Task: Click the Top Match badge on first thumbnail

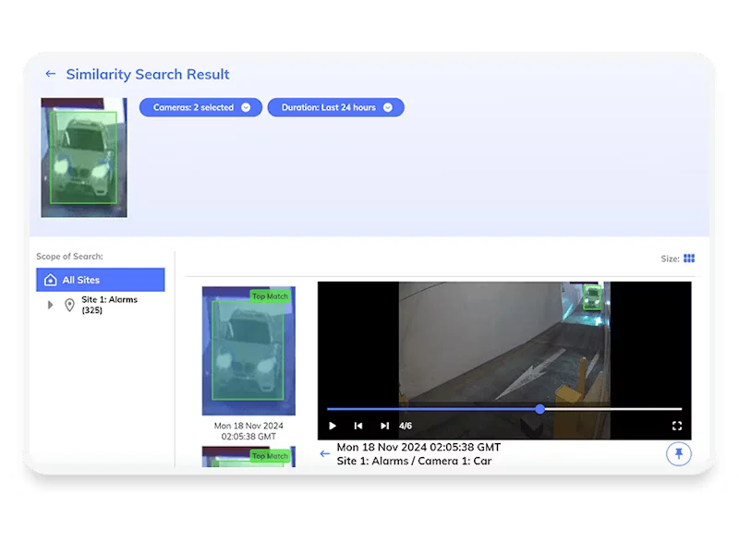Action: click(271, 296)
